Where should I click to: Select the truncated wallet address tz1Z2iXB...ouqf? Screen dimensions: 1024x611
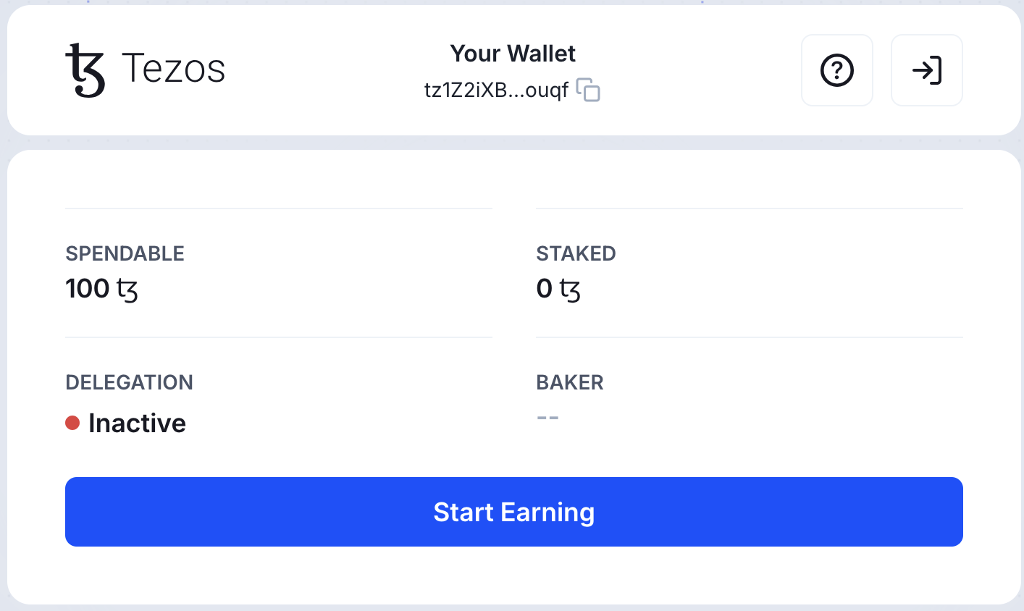click(x=496, y=90)
